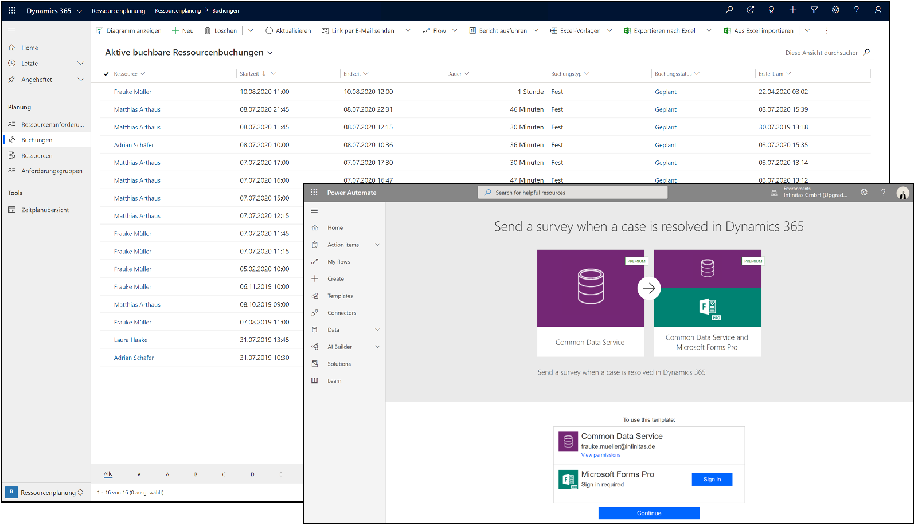Open the Power Automate settings gear
922x526 pixels.
[x=864, y=193]
